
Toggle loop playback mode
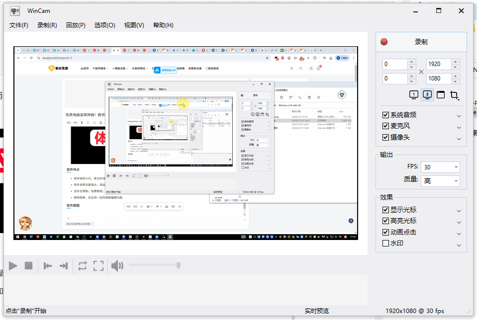click(83, 265)
